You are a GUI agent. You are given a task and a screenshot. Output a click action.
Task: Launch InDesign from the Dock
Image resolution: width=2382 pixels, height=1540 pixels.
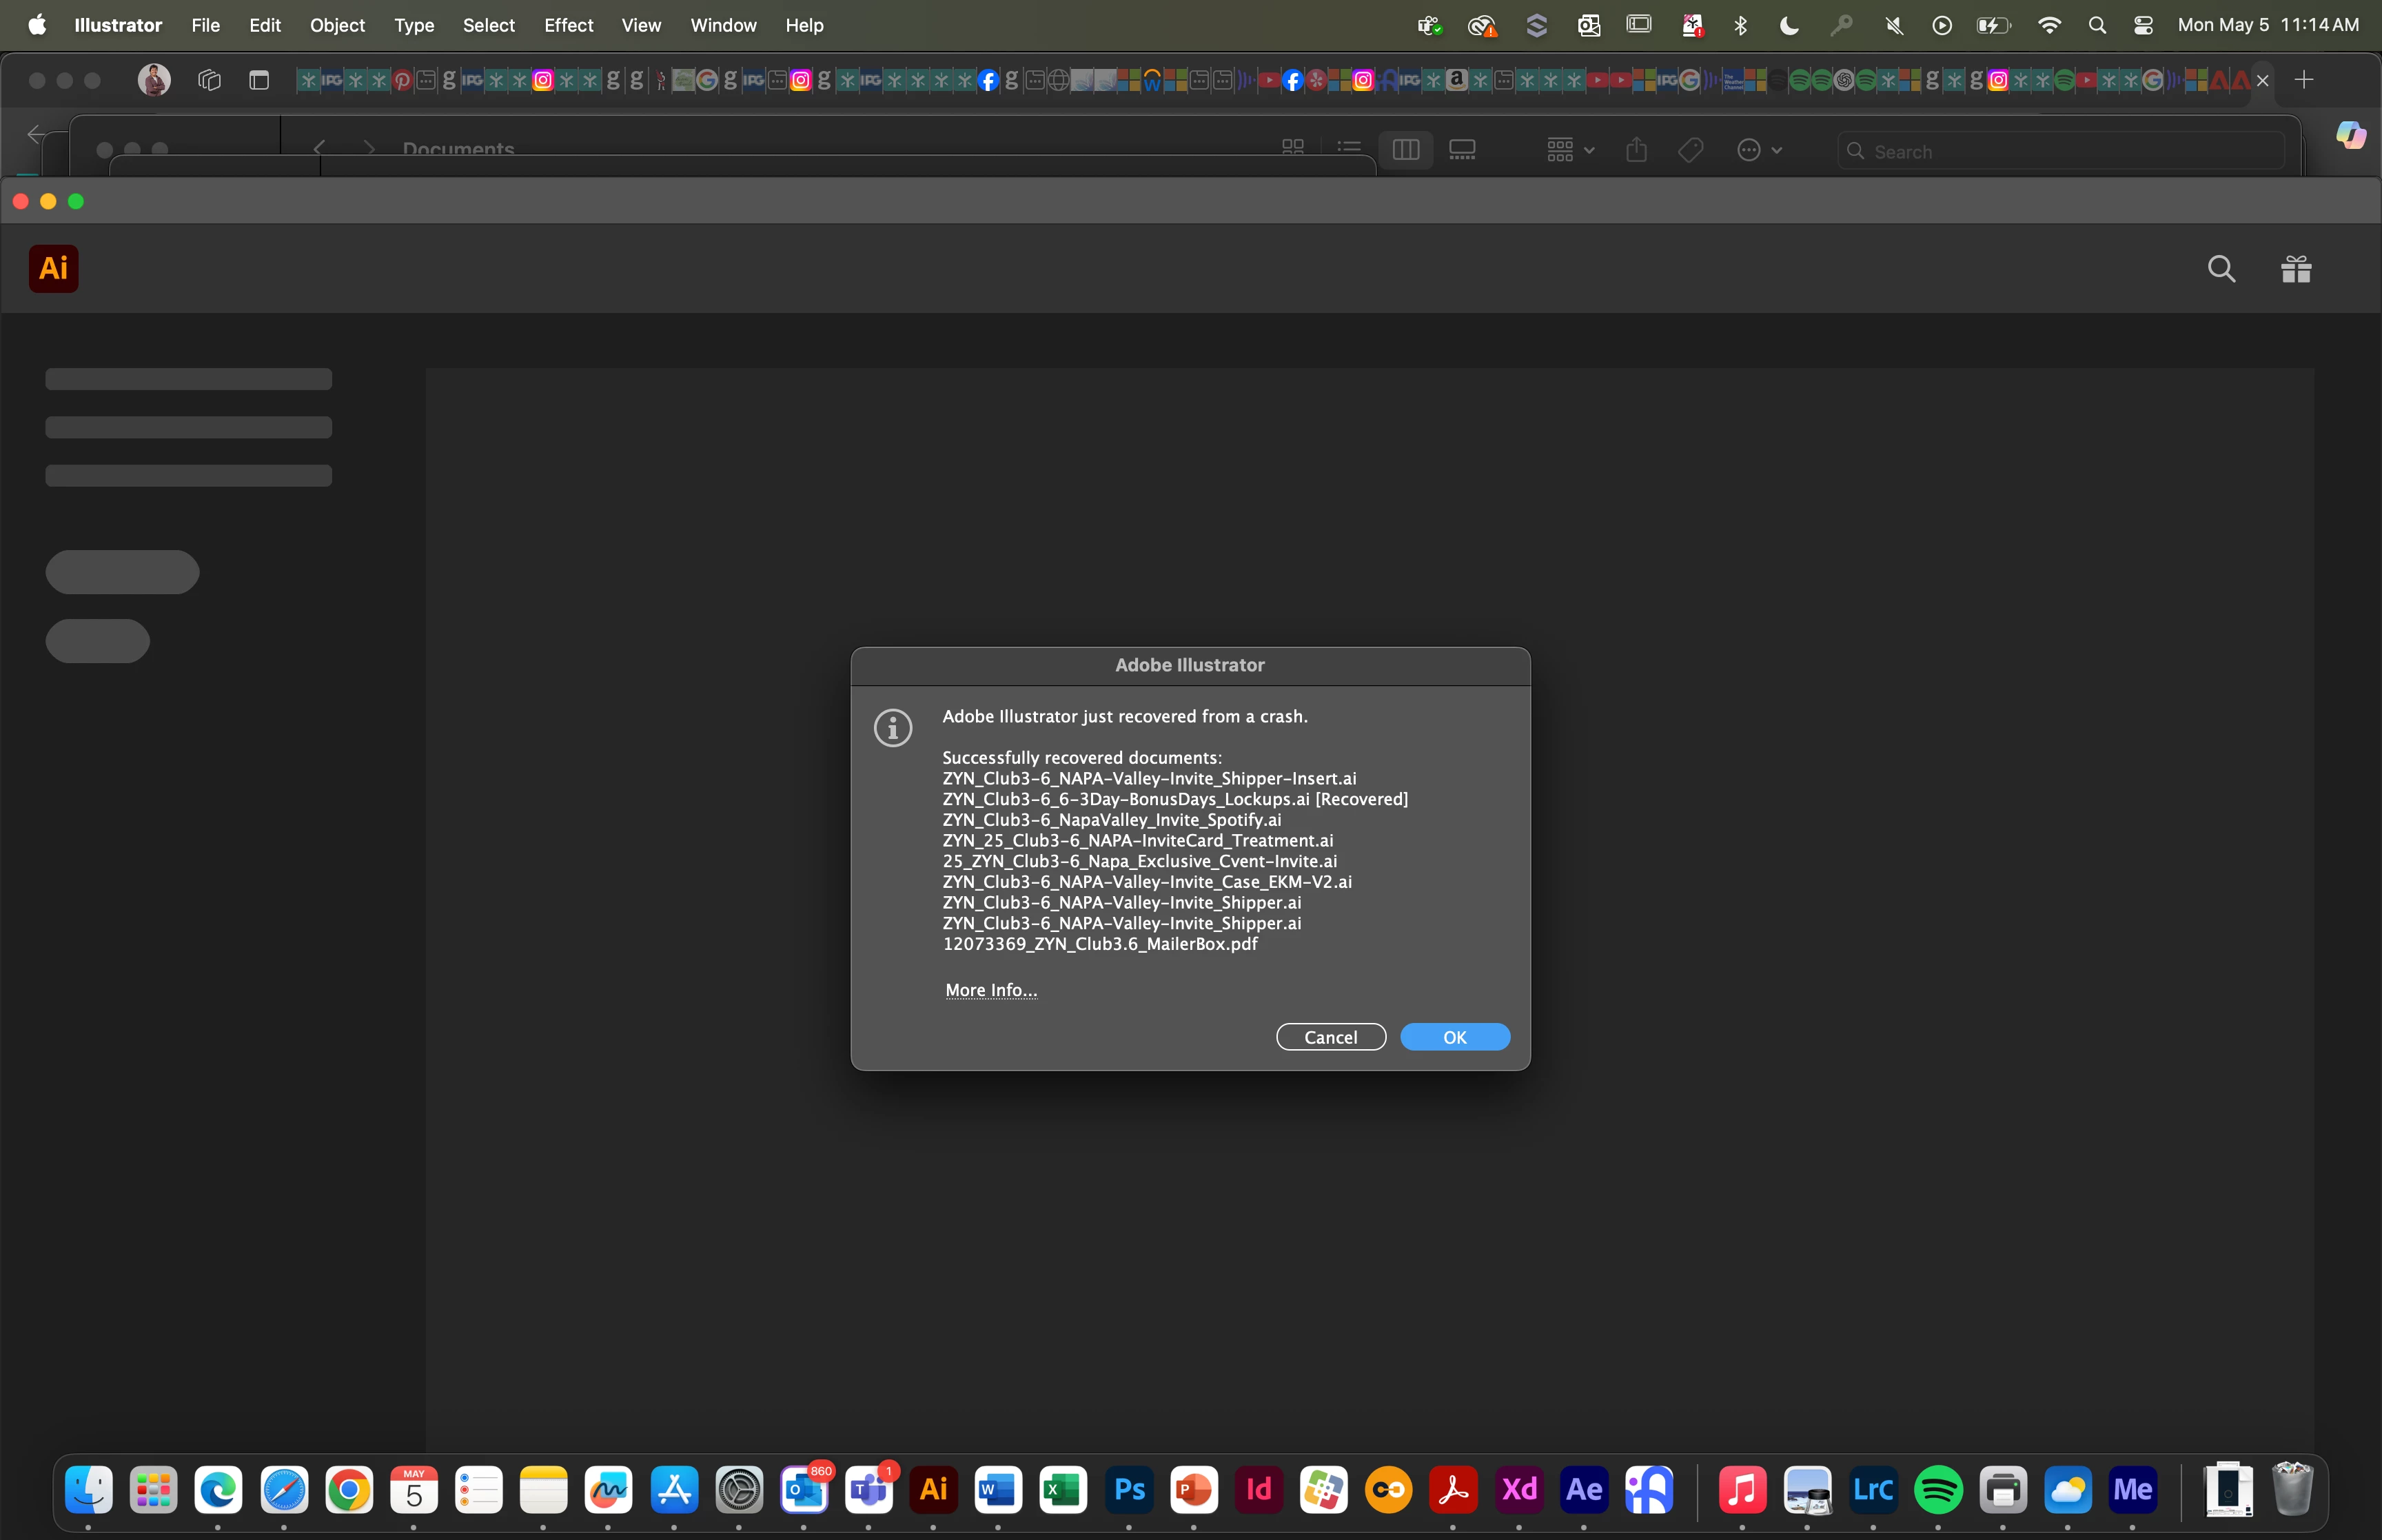tap(1259, 1490)
